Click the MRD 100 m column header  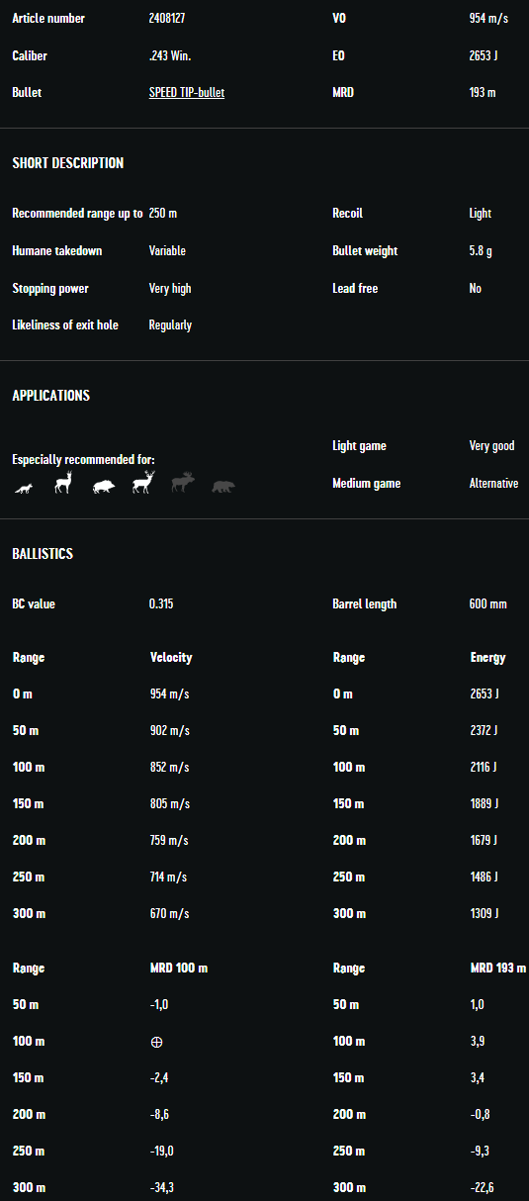pos(179,969)
